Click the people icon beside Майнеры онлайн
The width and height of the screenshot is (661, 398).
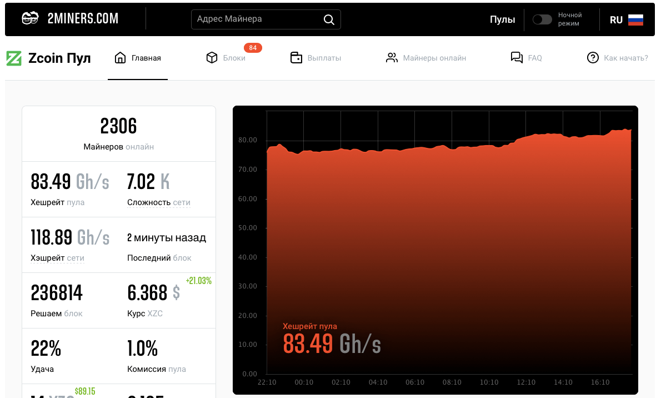click(392, 58)
